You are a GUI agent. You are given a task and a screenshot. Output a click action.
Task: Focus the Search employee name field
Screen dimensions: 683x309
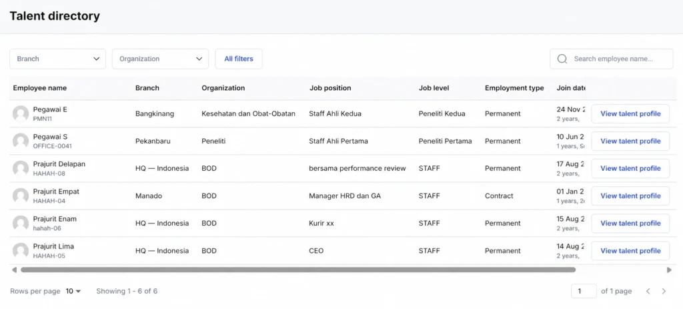tap(611, 59)
